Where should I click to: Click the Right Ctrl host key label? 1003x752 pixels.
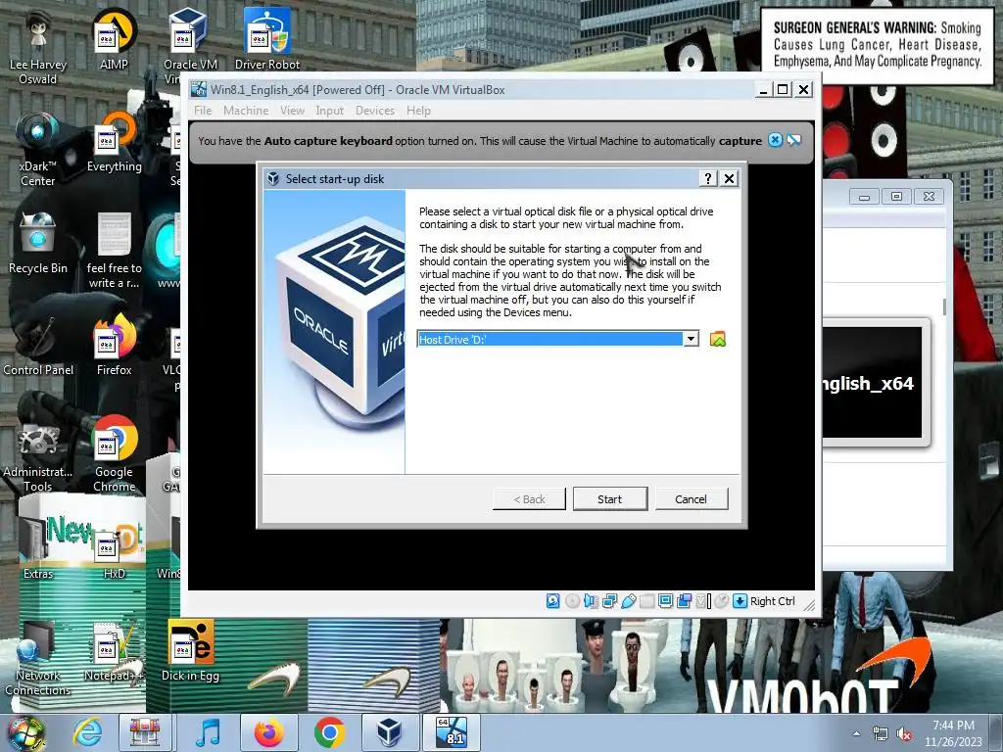[x=772, y=601]
